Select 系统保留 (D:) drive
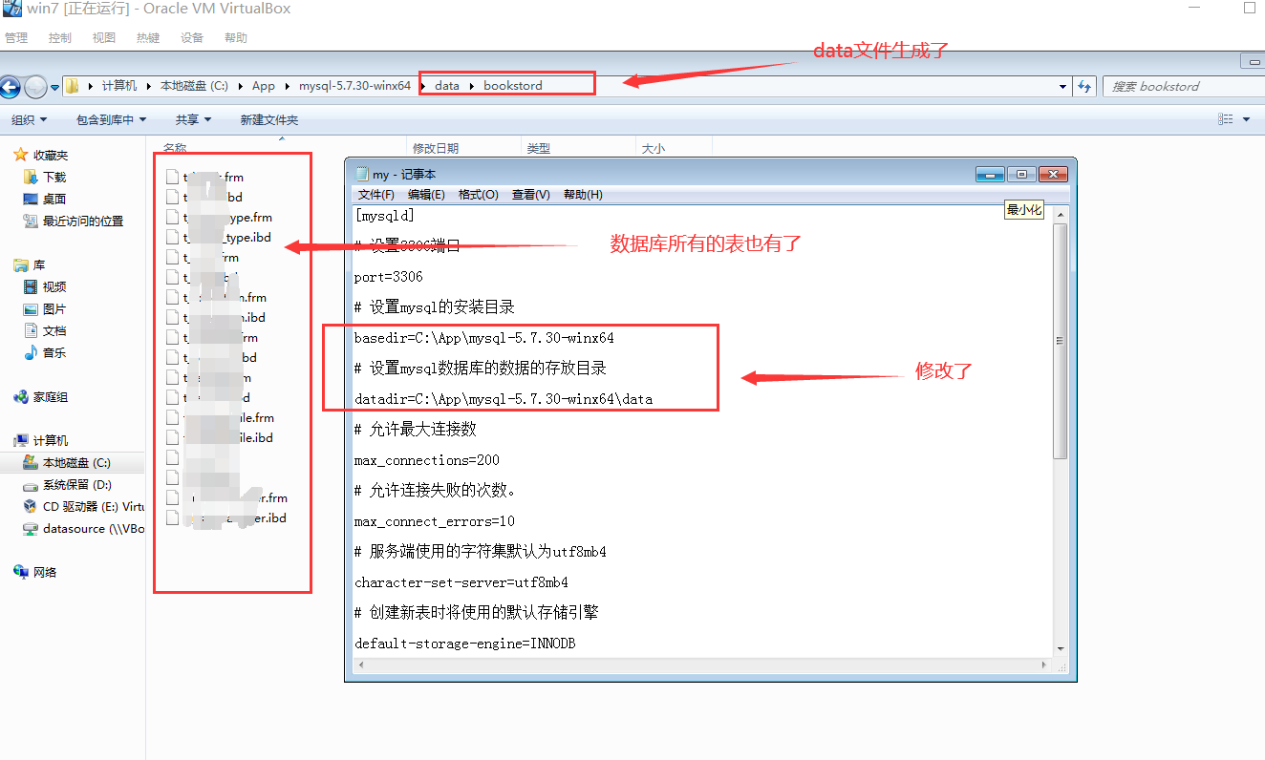The image size is (1265, 760). [x=76, y=484]
